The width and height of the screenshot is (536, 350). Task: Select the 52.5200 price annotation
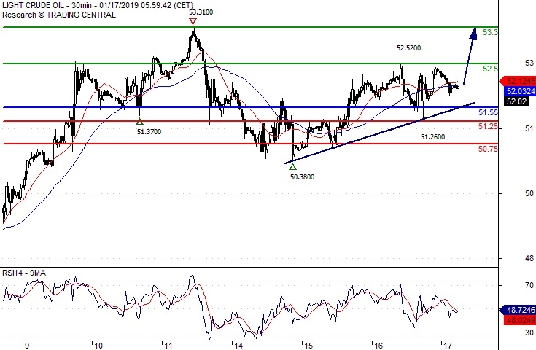click(x=409, y=48)
